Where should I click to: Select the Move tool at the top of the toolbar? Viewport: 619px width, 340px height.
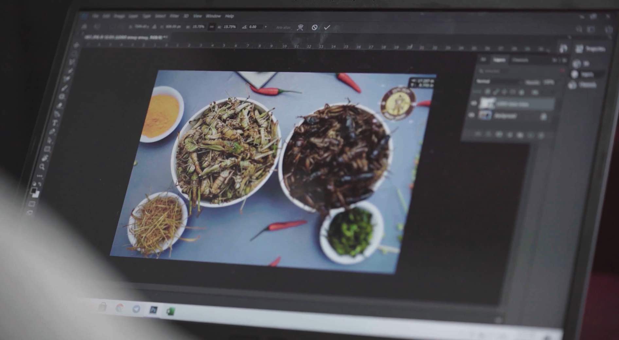(76, 45)
